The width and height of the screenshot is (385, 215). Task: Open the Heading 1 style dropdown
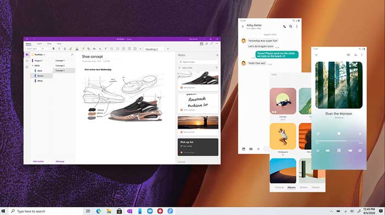coord(157,49)
